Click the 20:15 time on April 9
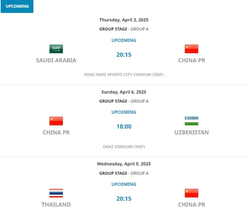Image resolution: width=252 pixels, height=211 pixels. click(x=124, y=199)
